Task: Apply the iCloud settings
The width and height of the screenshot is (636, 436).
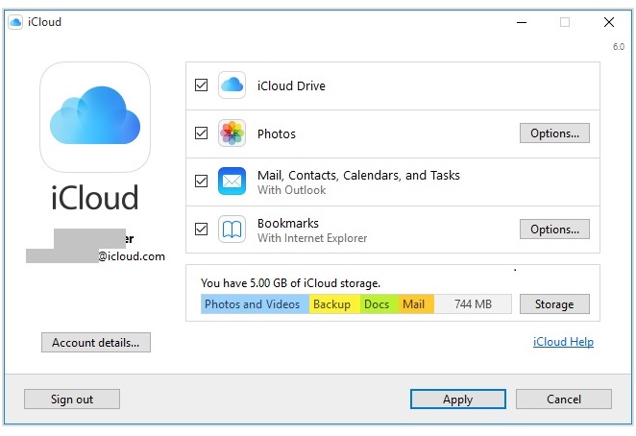Action: 458,400
